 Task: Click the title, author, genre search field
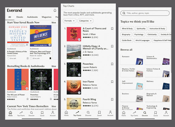pos(145,13)
